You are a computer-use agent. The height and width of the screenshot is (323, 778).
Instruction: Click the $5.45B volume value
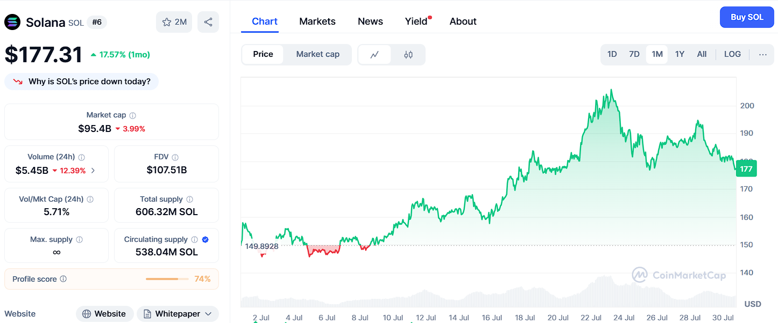(x=32, y=171)
